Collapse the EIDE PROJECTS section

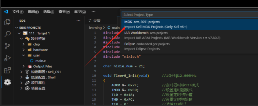16,28
